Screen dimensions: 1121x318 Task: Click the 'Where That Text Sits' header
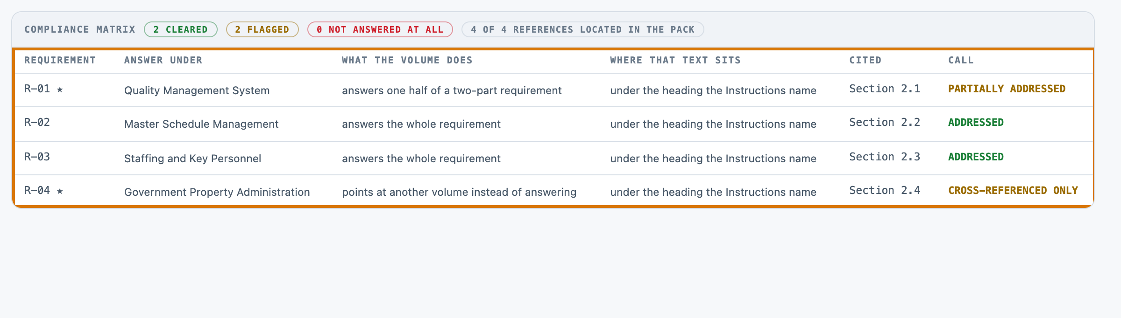675,60
